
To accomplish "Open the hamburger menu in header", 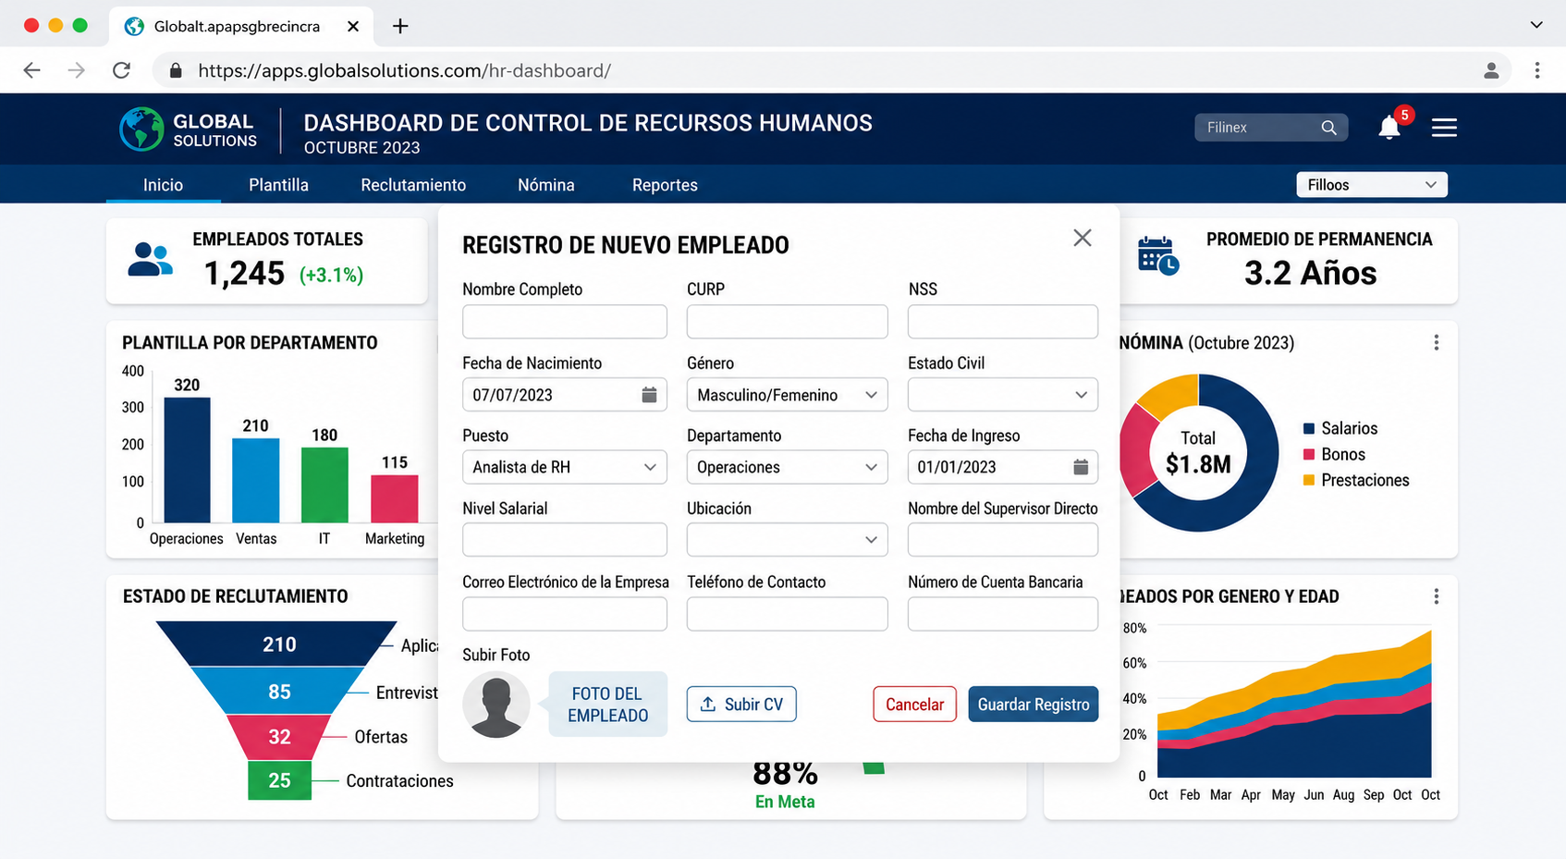I will [x=1444, y=128].
